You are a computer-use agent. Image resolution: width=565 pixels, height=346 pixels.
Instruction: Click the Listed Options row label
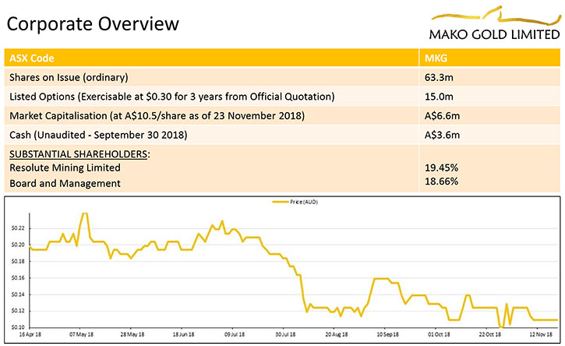coord(172,97)
